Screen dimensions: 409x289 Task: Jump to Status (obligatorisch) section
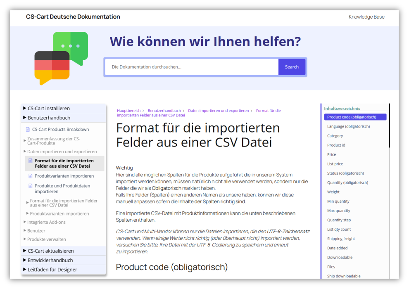[345, 173]
